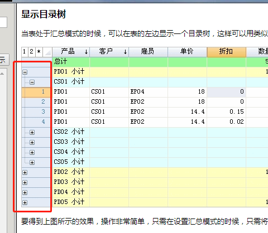Select the 单价 18 cell in row 2
268x233 pixels.
click(188, 102)
